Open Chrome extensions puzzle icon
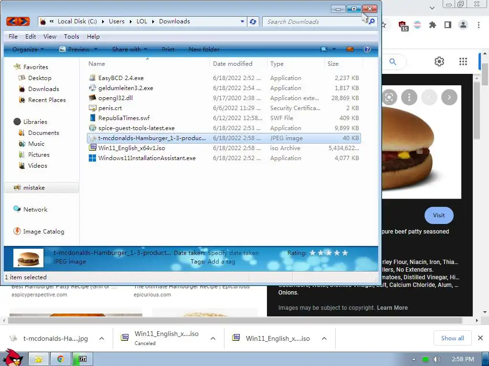Viewport: 489px width, 366px height. click(432, 25)
